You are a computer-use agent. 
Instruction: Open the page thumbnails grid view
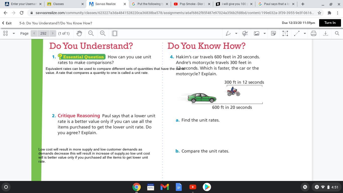click(6, 33)
